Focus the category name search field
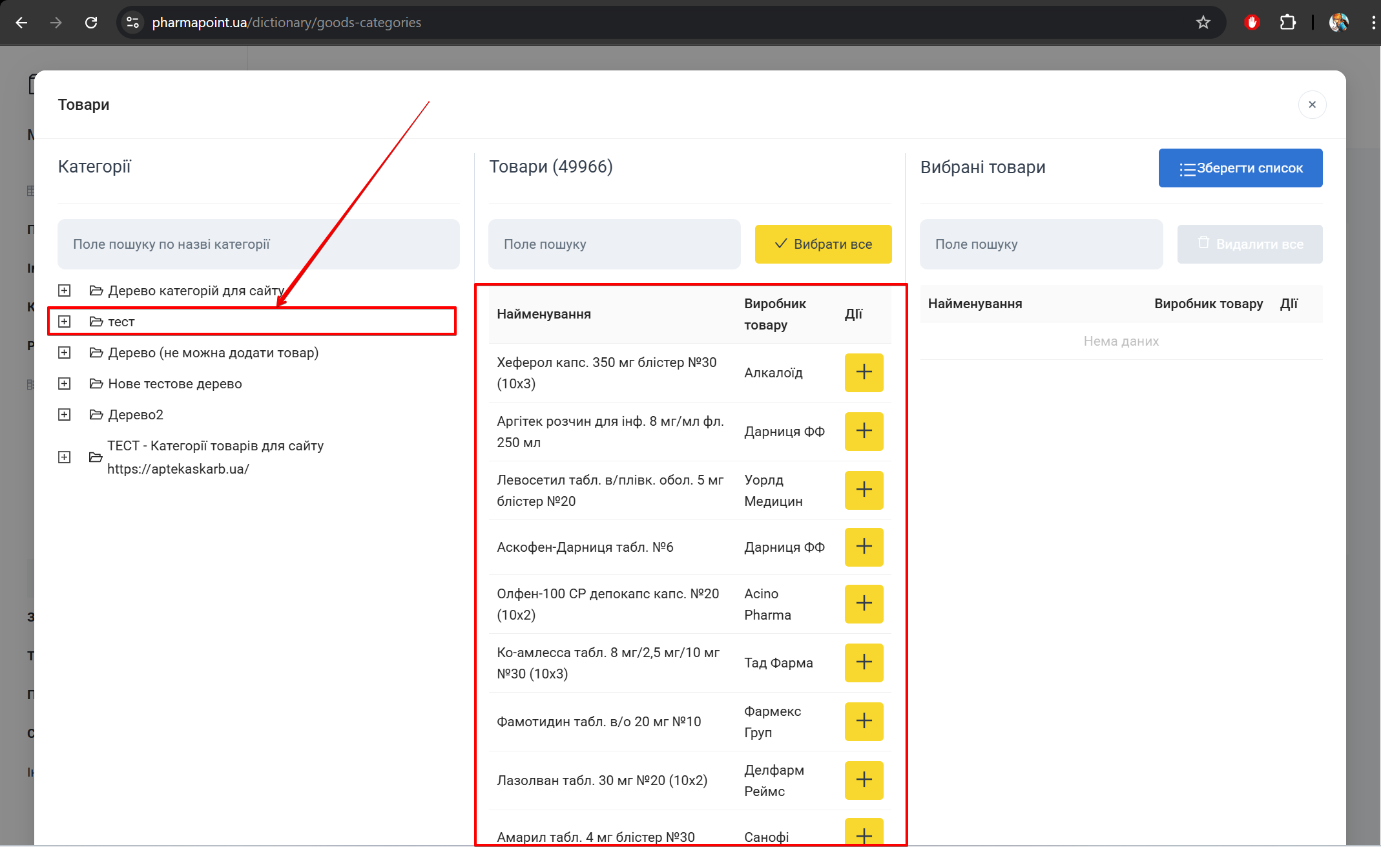 258,244
